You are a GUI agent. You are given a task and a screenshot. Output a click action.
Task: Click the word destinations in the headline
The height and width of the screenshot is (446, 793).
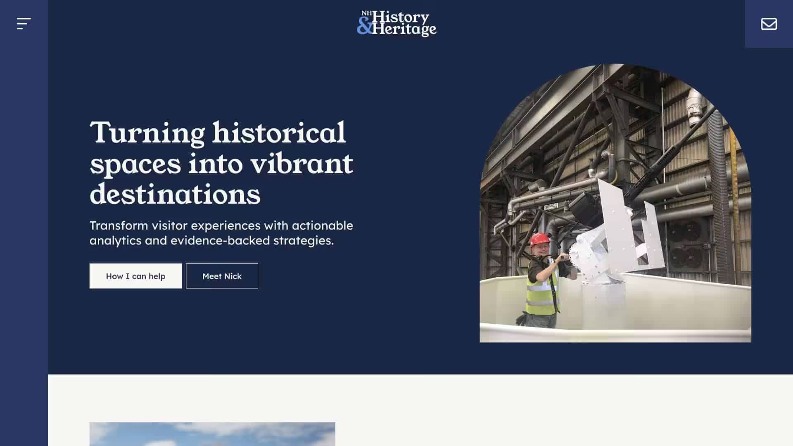(x=175, y=194)
